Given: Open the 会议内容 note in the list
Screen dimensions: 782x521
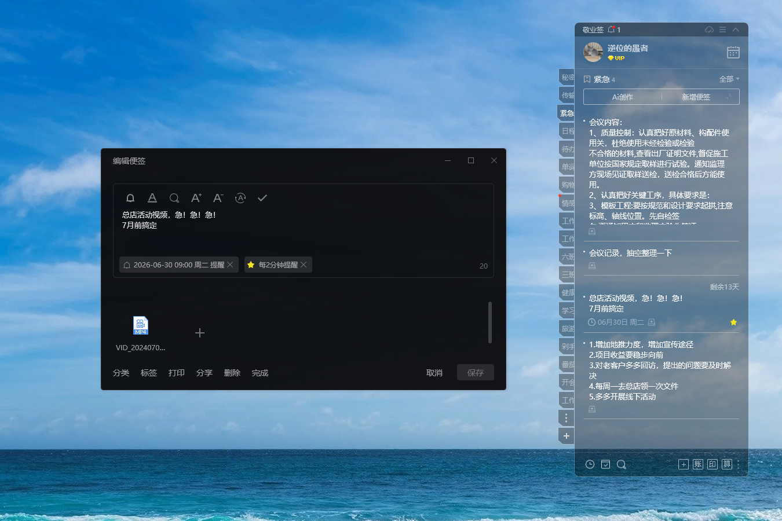Looking at the screenshot, I should (x=661, y=174).
